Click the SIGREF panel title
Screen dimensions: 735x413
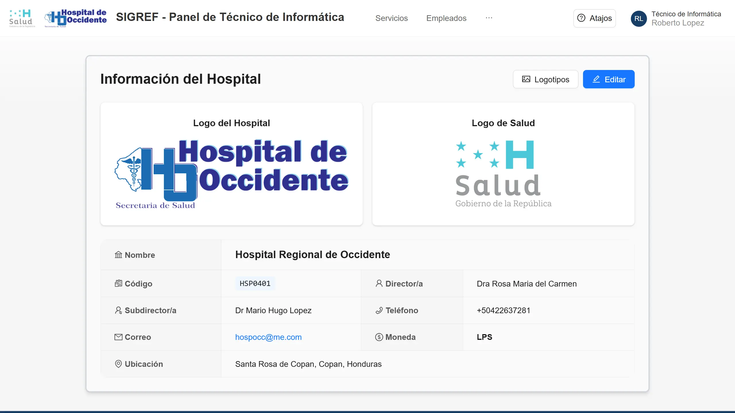coord(230,17)
